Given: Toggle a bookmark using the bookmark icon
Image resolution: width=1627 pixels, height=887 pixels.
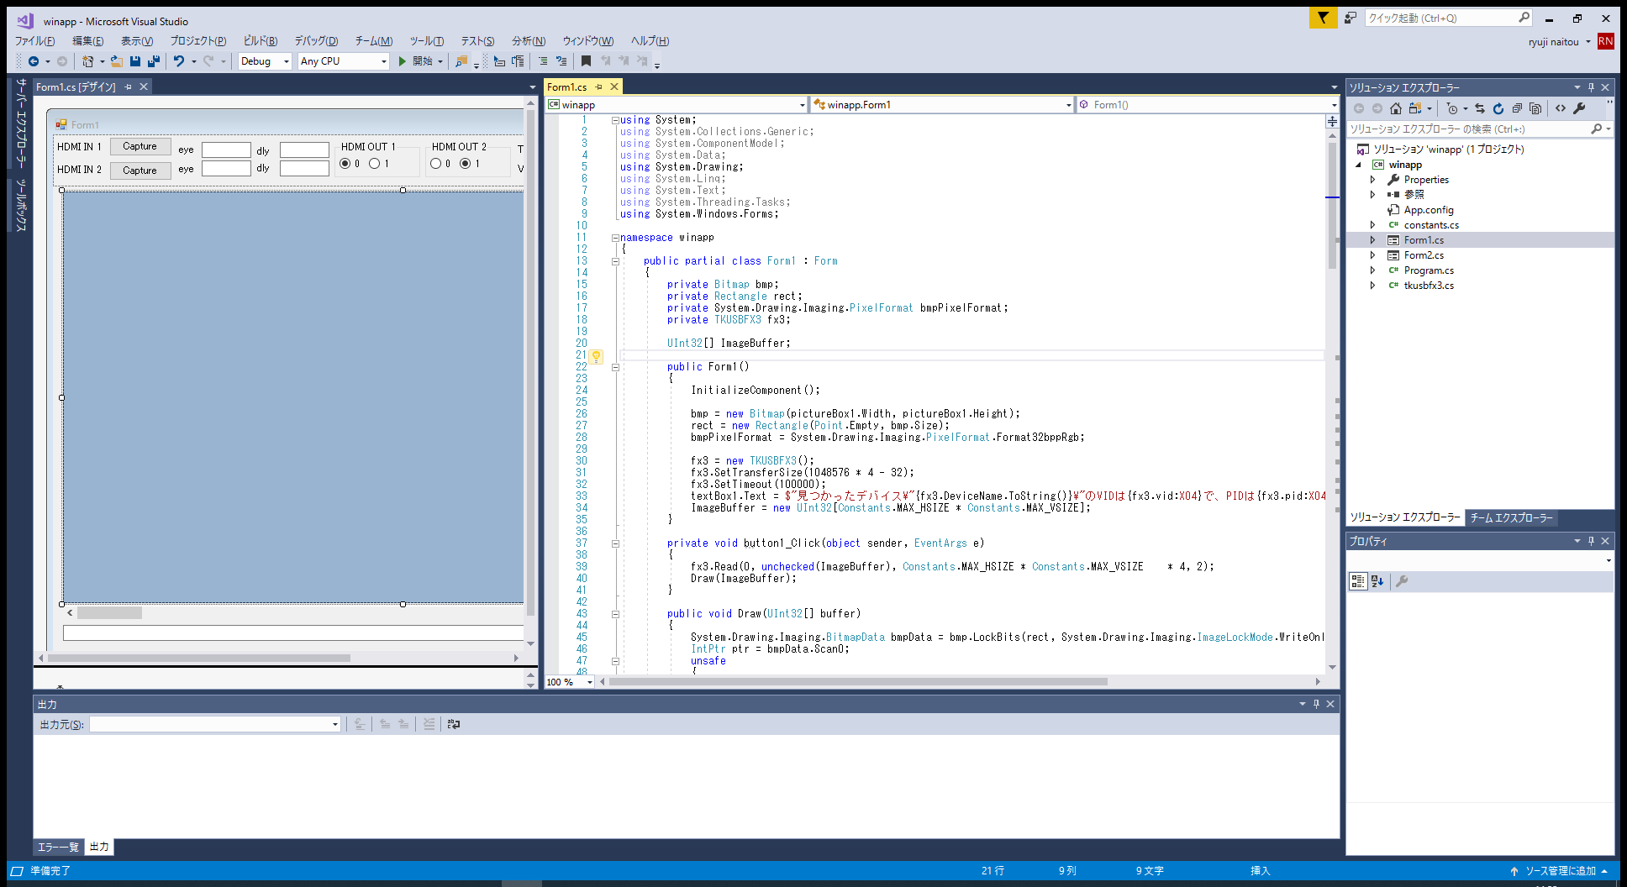Looking at the screenshot, I should pyautogui.click(x=587, y=61).
